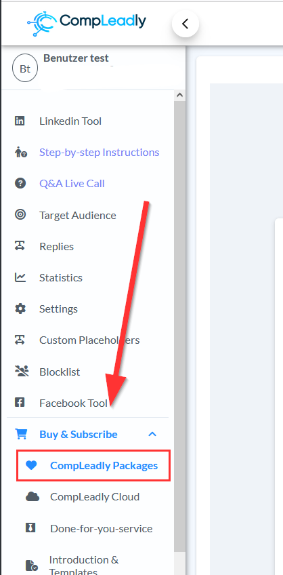Click the heart icon beside CompLeadly Packages

(32, 465)
